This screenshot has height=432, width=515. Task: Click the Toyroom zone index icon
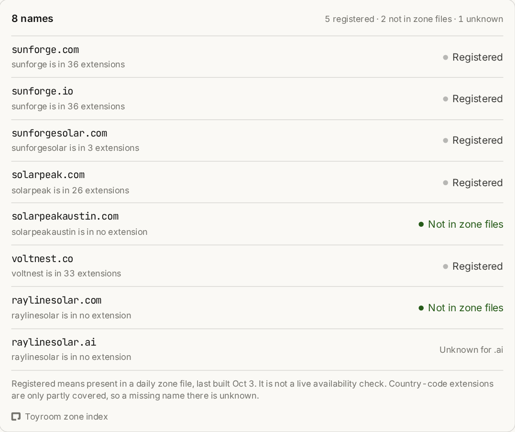(x=16, y=417)
